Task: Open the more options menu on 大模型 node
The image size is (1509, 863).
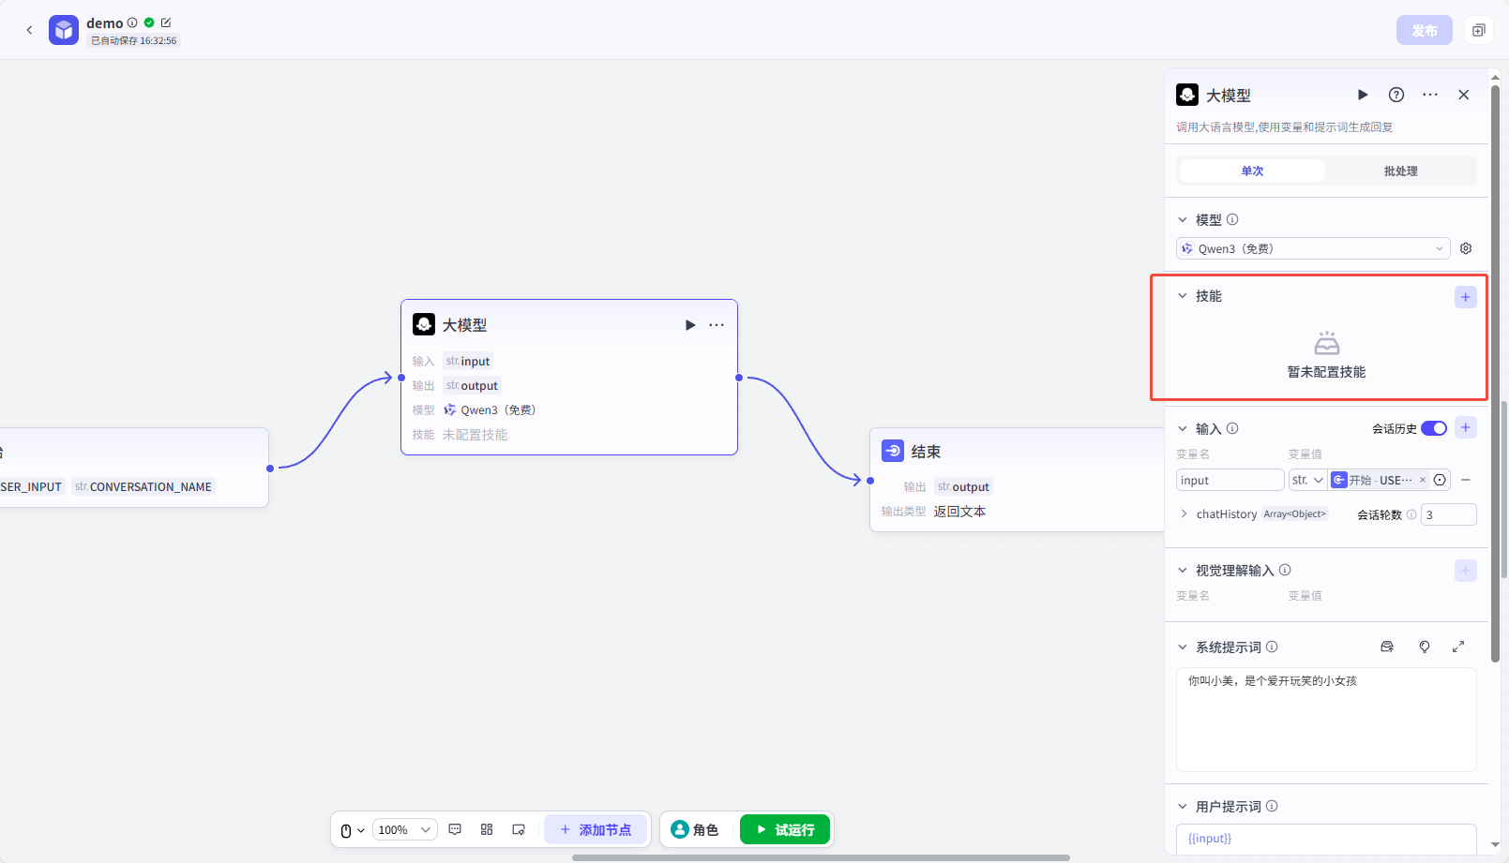Action: pyautogui.click(x=717, y=325)
